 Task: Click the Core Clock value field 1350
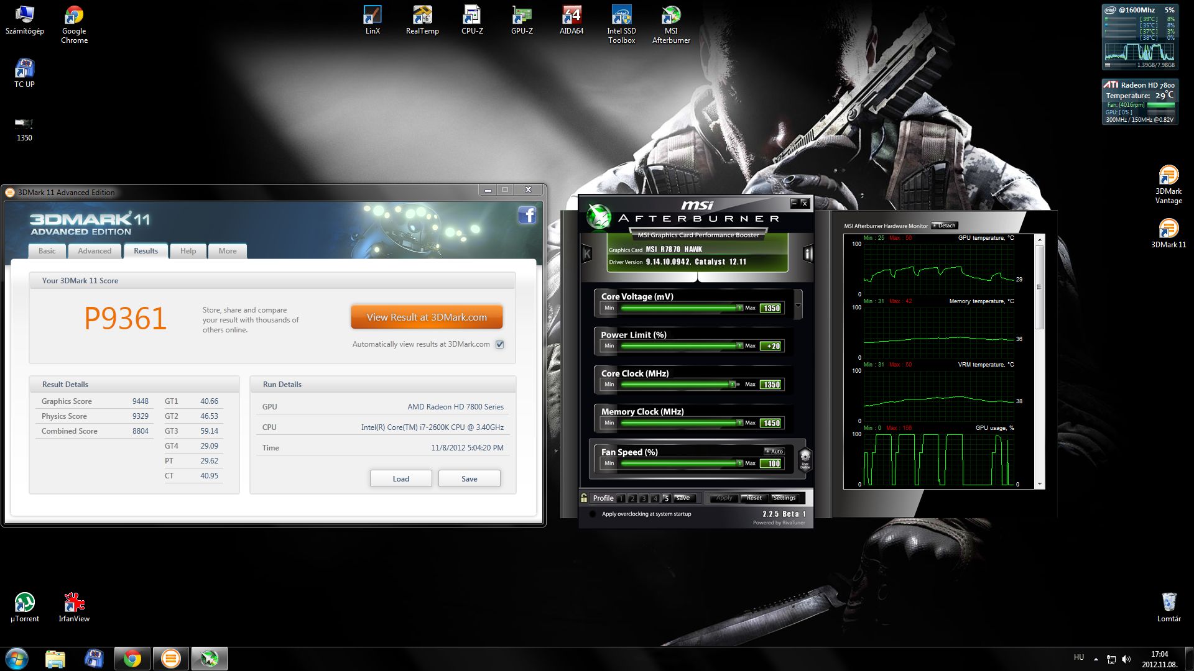(x=771, y=385)
